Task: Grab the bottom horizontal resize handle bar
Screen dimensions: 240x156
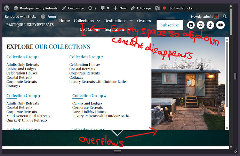Action: coord(118,151)
